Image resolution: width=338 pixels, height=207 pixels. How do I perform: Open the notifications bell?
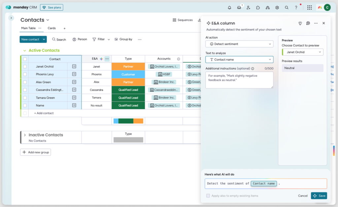click(229, 8)
